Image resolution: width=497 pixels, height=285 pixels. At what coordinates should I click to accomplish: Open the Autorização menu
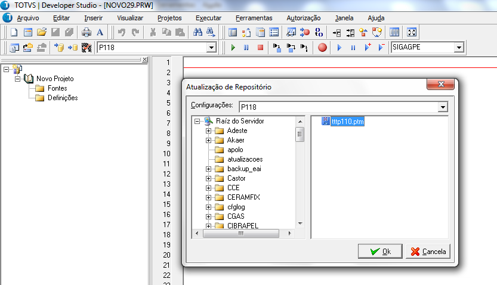click(x=304, y=18)
